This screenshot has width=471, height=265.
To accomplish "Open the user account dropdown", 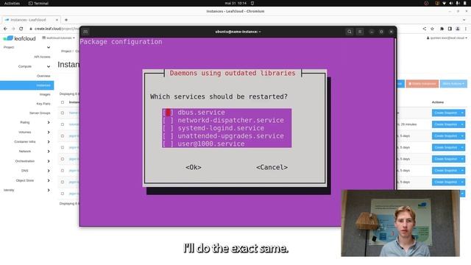I will point(447,38).
